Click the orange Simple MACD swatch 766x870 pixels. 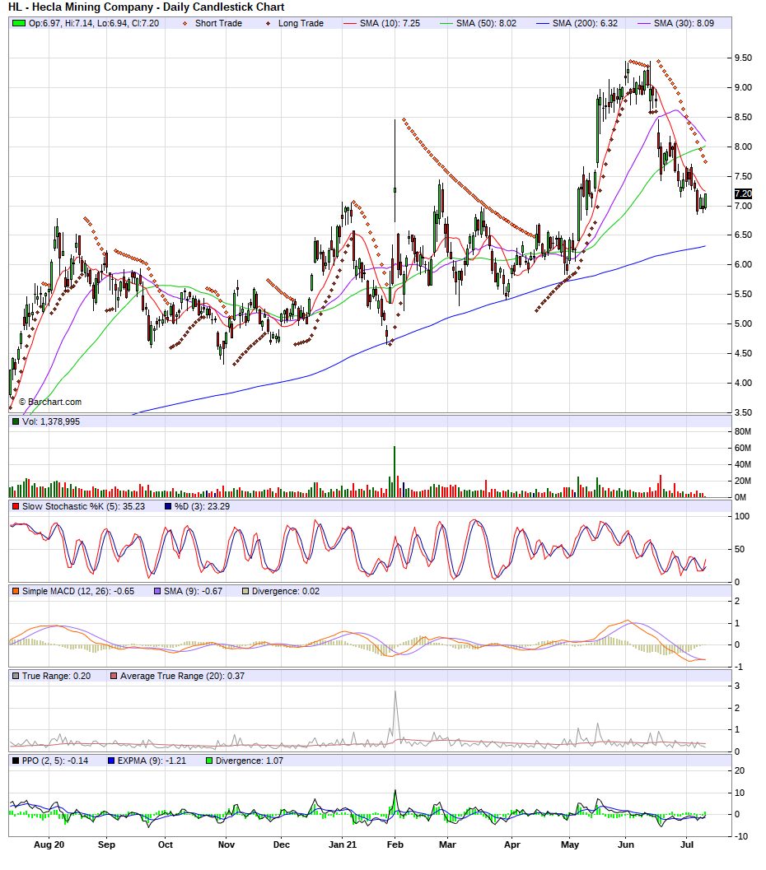16,592
